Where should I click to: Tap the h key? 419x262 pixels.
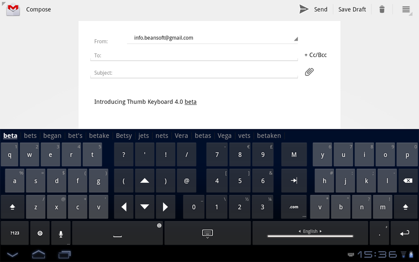point(325,181)
